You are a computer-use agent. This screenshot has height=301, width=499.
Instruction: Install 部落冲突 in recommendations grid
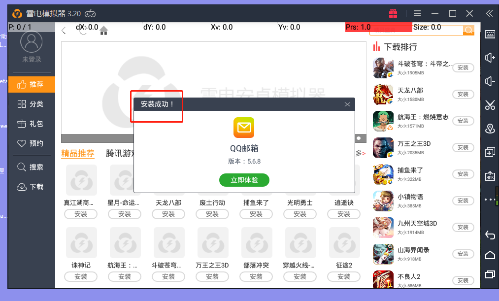point(256,277)
